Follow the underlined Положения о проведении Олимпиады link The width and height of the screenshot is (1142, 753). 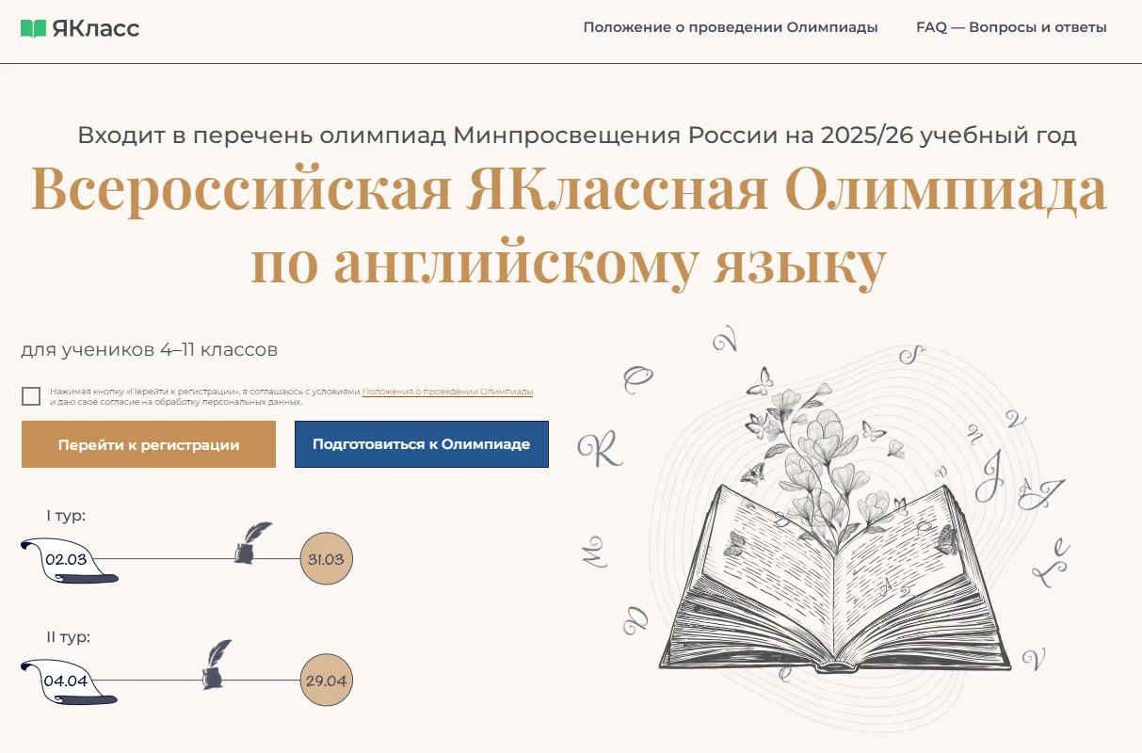point(448,391)
